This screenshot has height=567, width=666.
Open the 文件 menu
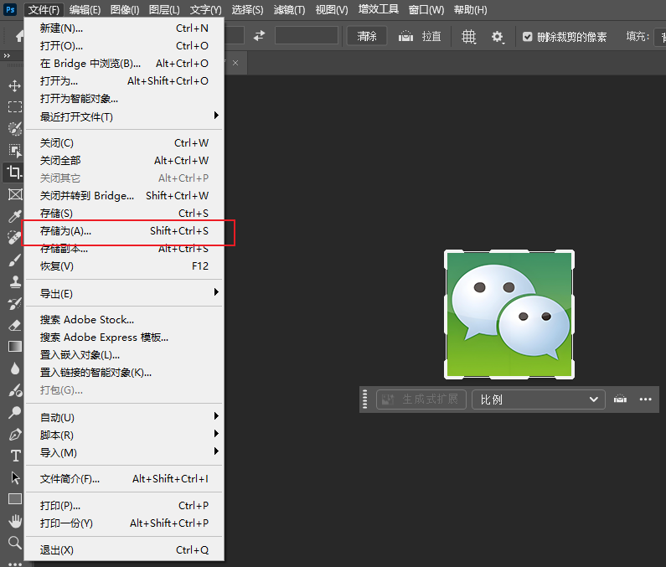click(44, 10)
